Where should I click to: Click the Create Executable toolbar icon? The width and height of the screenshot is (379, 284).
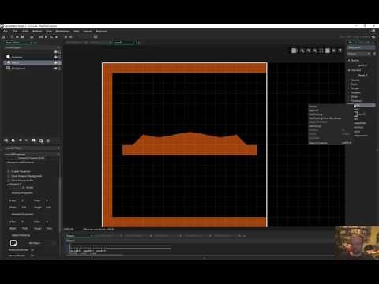[x=32, y=36]
